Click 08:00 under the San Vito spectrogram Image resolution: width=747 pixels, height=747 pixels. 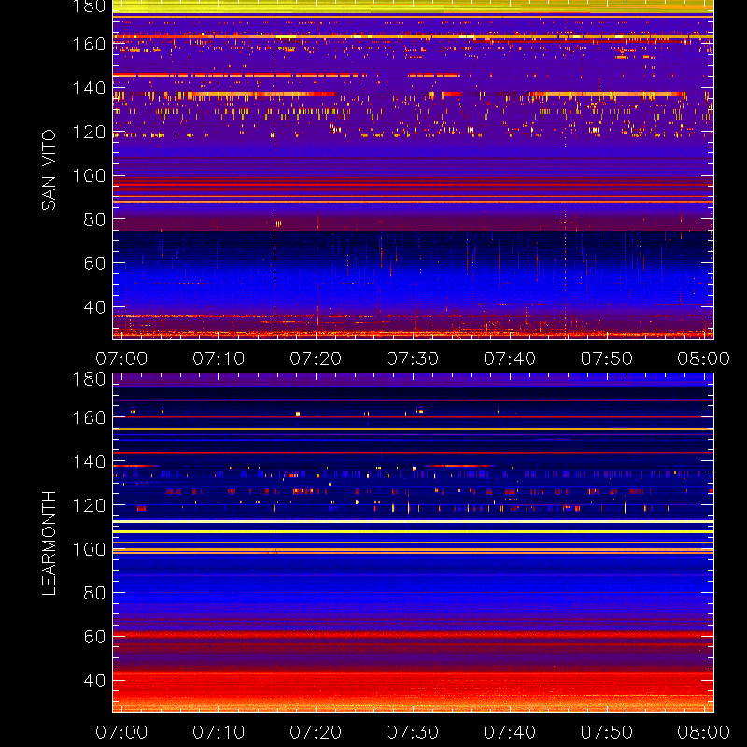pyautogui.click(x=704, y=359)
